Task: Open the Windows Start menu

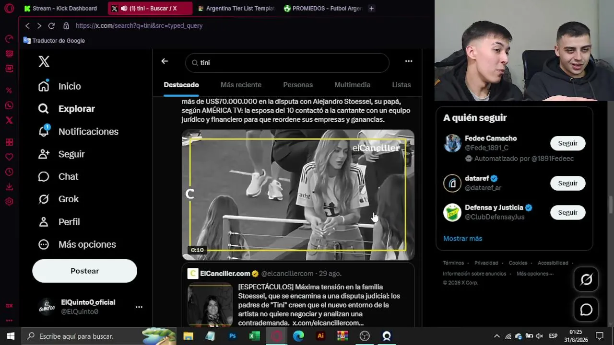Action: pyautogui.click(x=11, y=336)
